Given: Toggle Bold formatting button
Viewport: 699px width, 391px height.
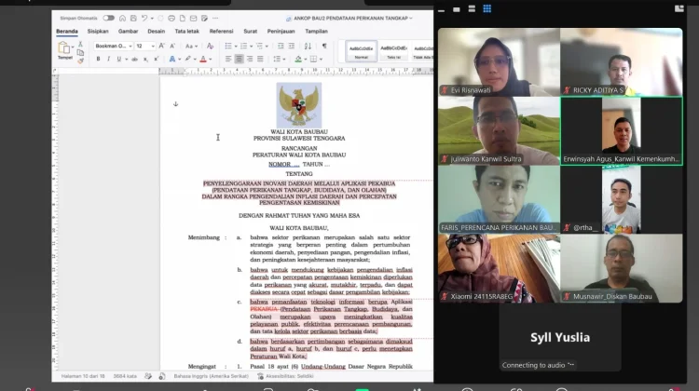Looking at the screenshot, I should click(x=98, y=59).
